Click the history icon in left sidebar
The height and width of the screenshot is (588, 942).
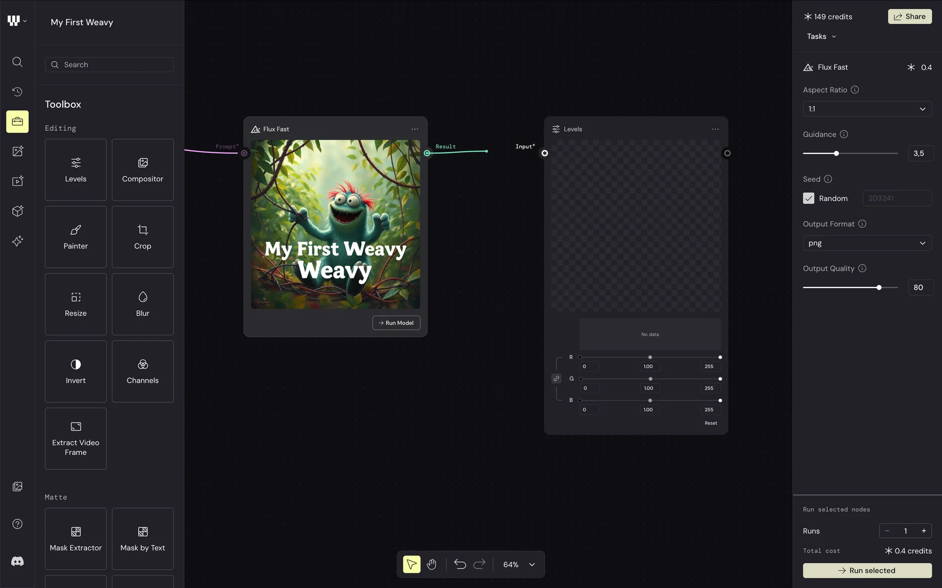pyautogui.click(x=17, y=92)
